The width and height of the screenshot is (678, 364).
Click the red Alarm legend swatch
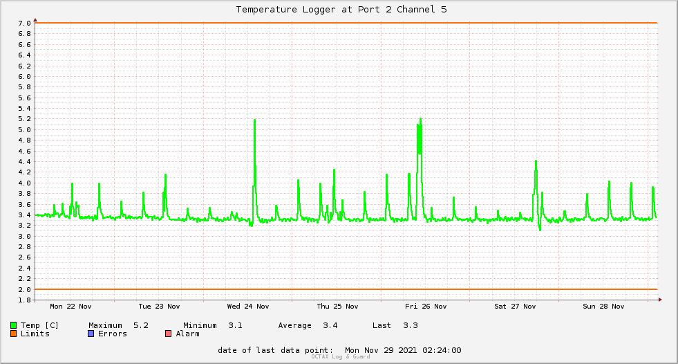[x=168, y=334]
